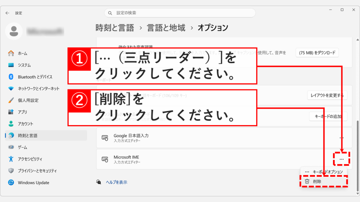Click Google 日本語入力 keyboard icon

105,138
